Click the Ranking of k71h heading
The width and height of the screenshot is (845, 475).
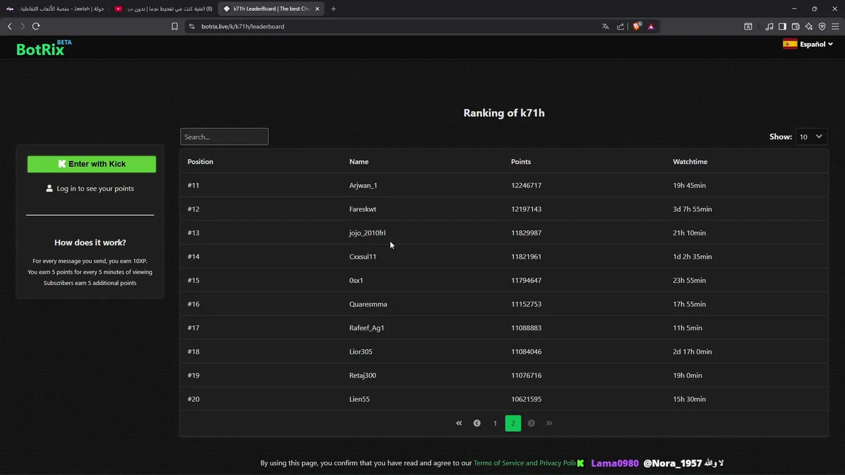[504, 113]
